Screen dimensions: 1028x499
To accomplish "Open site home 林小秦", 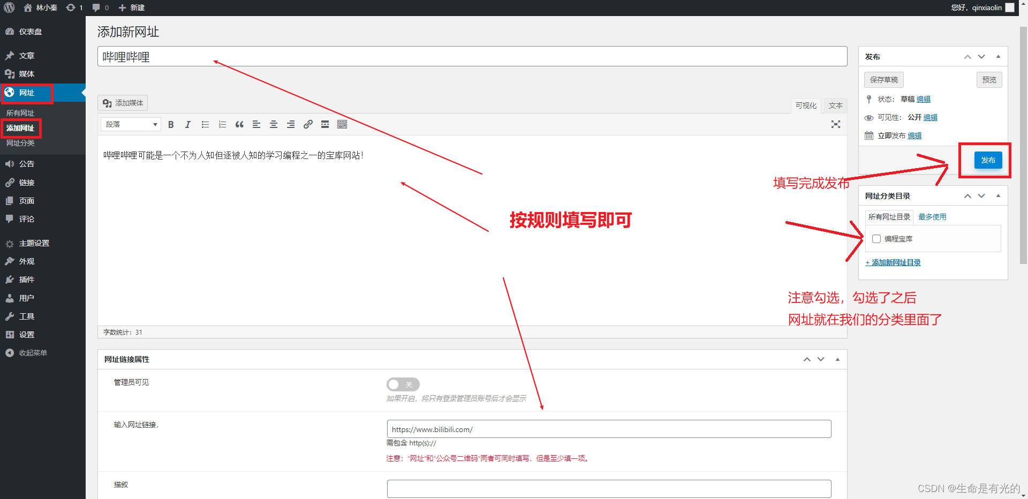I will (x=41, y=7).
